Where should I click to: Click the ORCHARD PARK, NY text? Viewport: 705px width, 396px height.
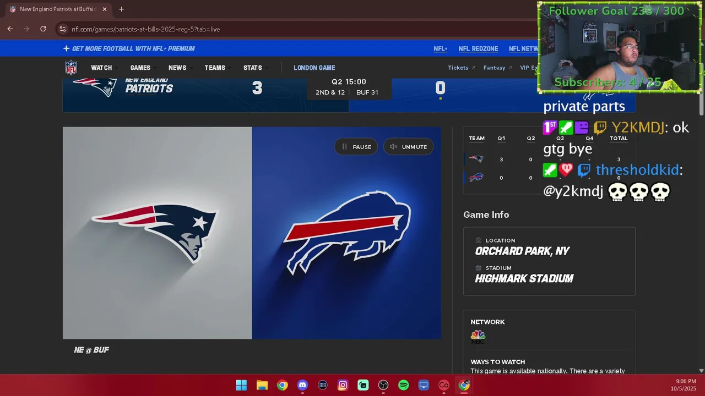522,251
